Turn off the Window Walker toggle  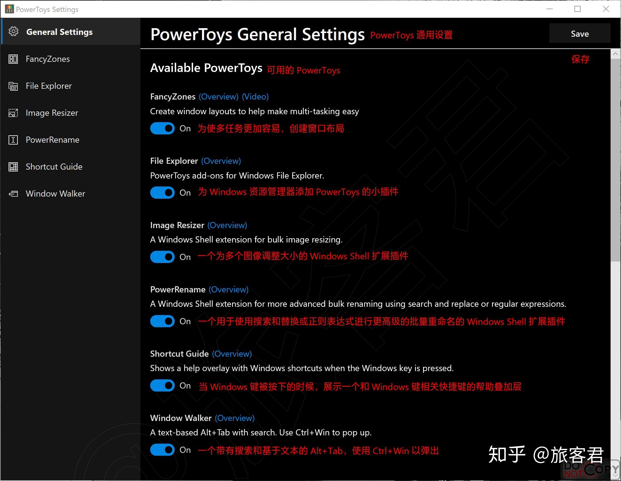click(x=162, y=450)
